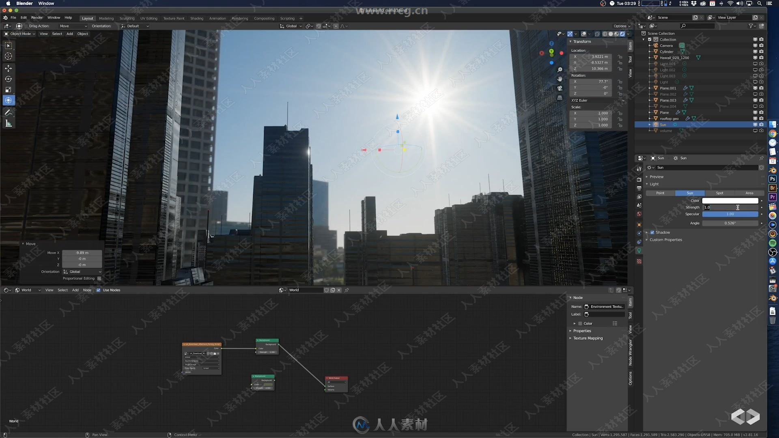Viewport: 779px width, 438px height.
Task: Hide Camera in viewport via monitor icon
Action: (755, 45)
